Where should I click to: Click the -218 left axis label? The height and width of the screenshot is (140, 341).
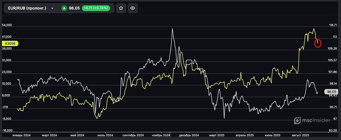pos(5,107)
